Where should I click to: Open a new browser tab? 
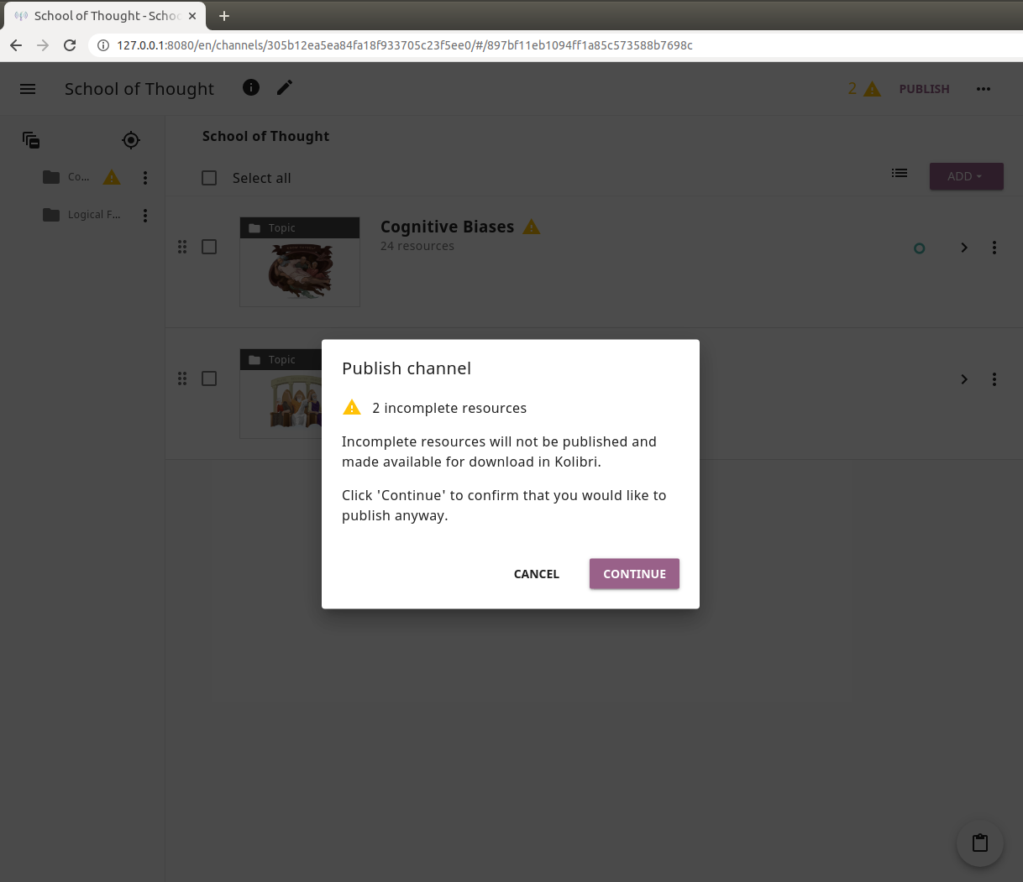[224, 16]
